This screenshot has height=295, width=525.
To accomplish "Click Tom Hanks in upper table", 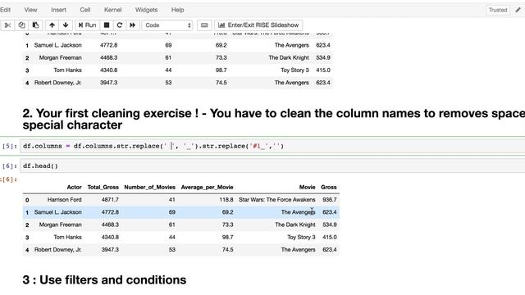I will click(x=67, y=70).
